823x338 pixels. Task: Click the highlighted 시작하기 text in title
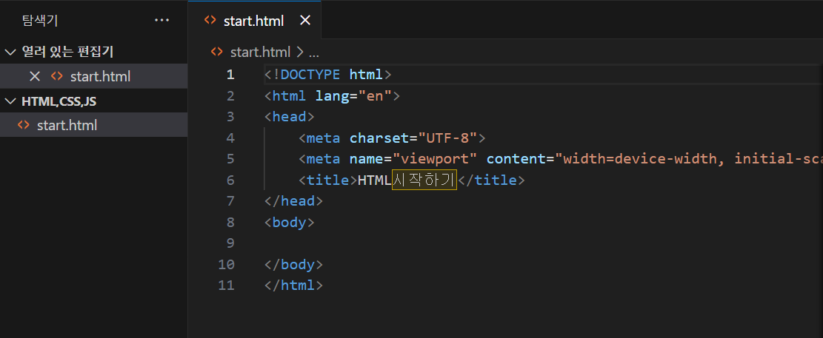pos(424,180)
